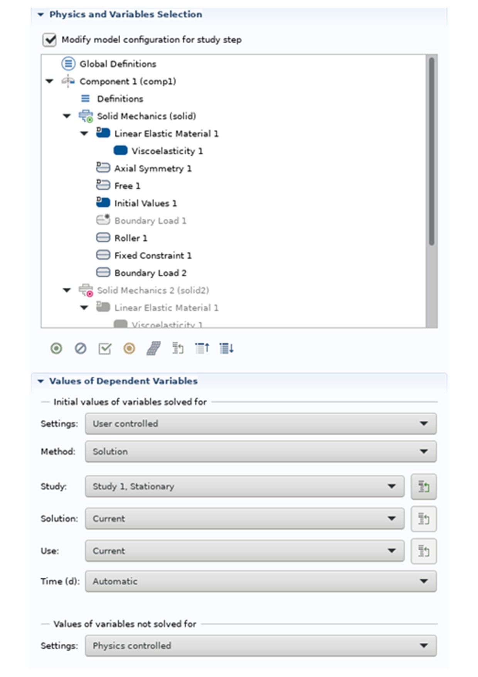
Task: Open the Time (d) Automatic dropdown
Action: pos(261,581)
